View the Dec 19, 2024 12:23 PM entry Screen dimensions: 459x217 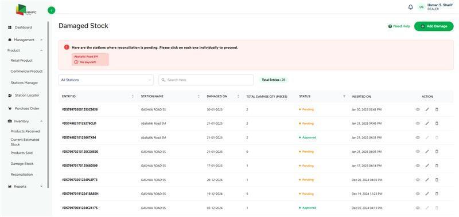[418, 194]
